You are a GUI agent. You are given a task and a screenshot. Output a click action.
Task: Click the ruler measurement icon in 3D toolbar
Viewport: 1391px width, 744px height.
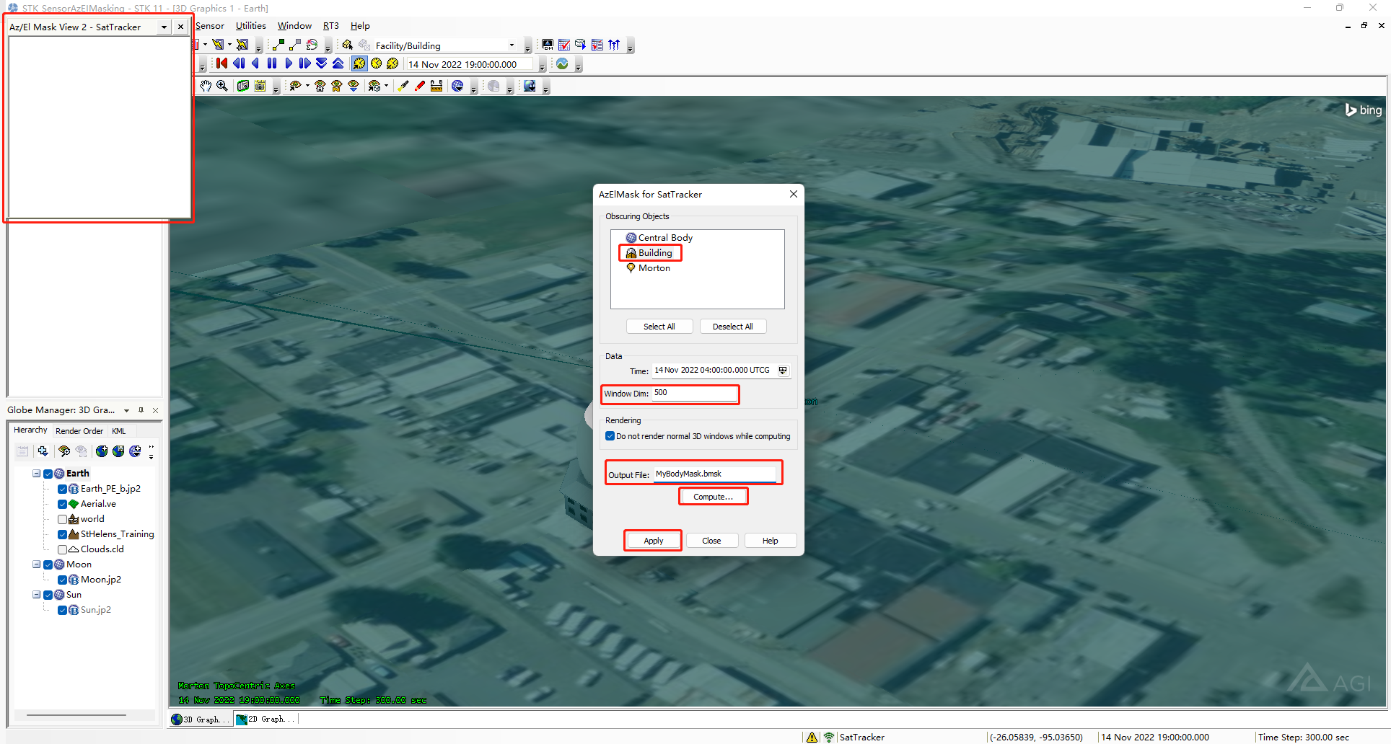coord(436,86)
